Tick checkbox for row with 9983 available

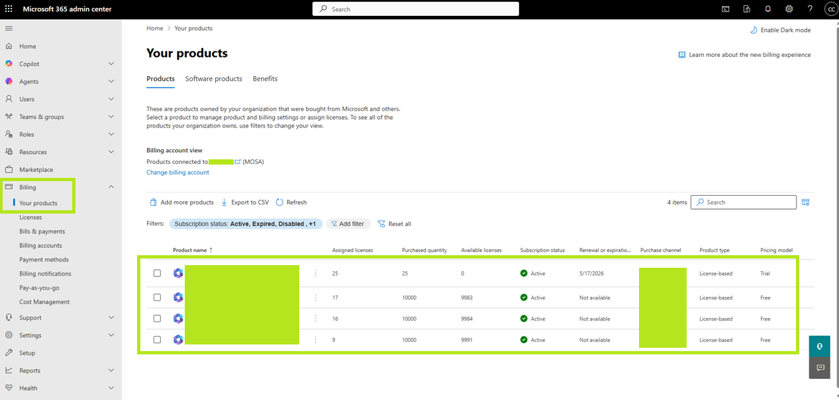(x=157, y=298)
